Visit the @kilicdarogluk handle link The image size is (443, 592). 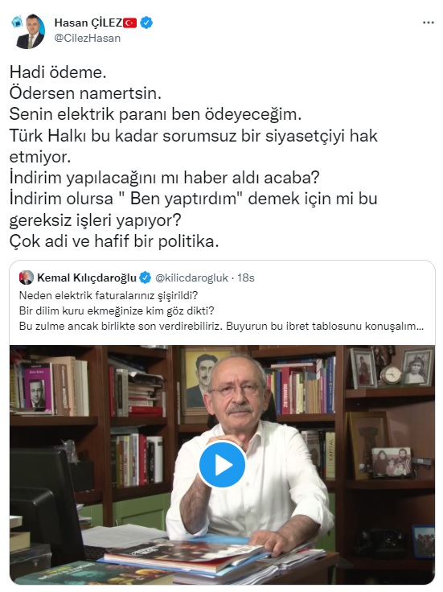[x=191, y=277]
